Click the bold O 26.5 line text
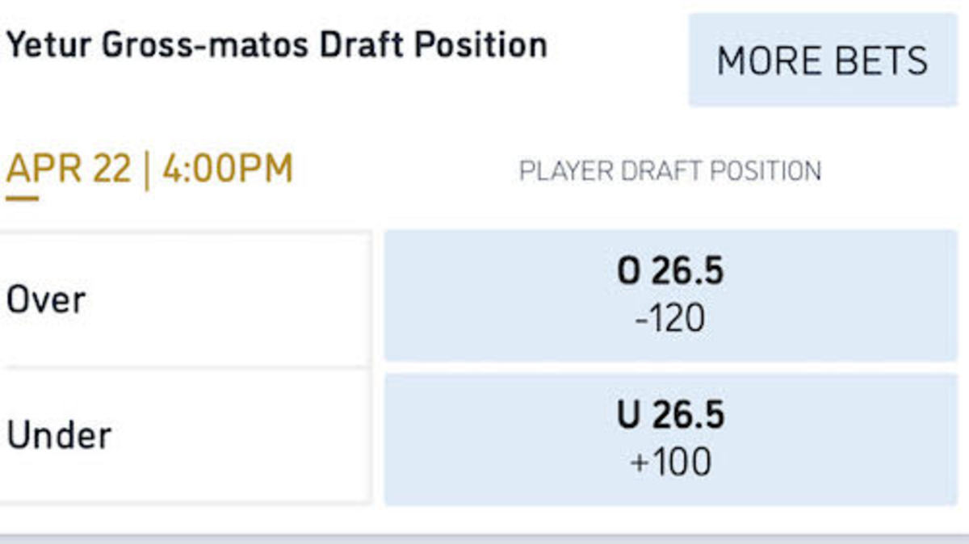969x544 pixels. [670, 272]
